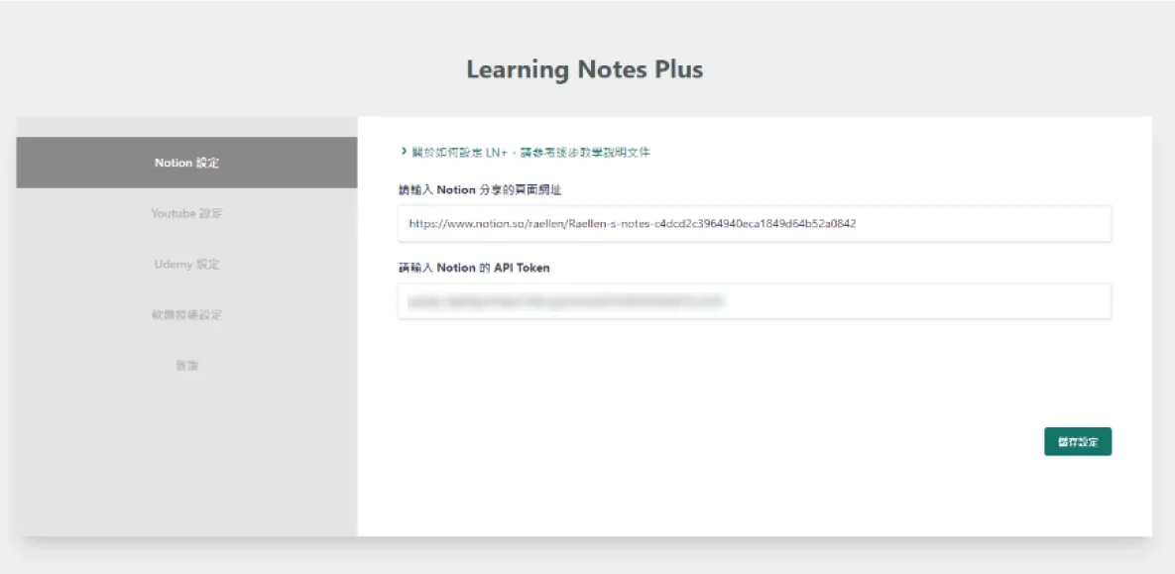Go to the 軟體授權設定 license section

pos(185,314)
